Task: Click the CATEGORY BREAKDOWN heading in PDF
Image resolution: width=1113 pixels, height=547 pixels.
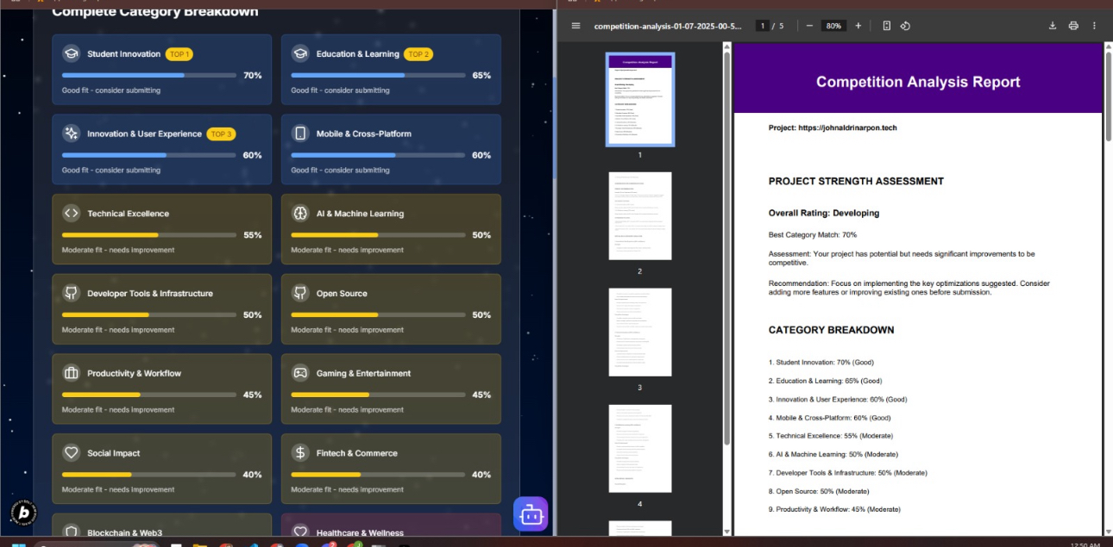Action: 831,330
